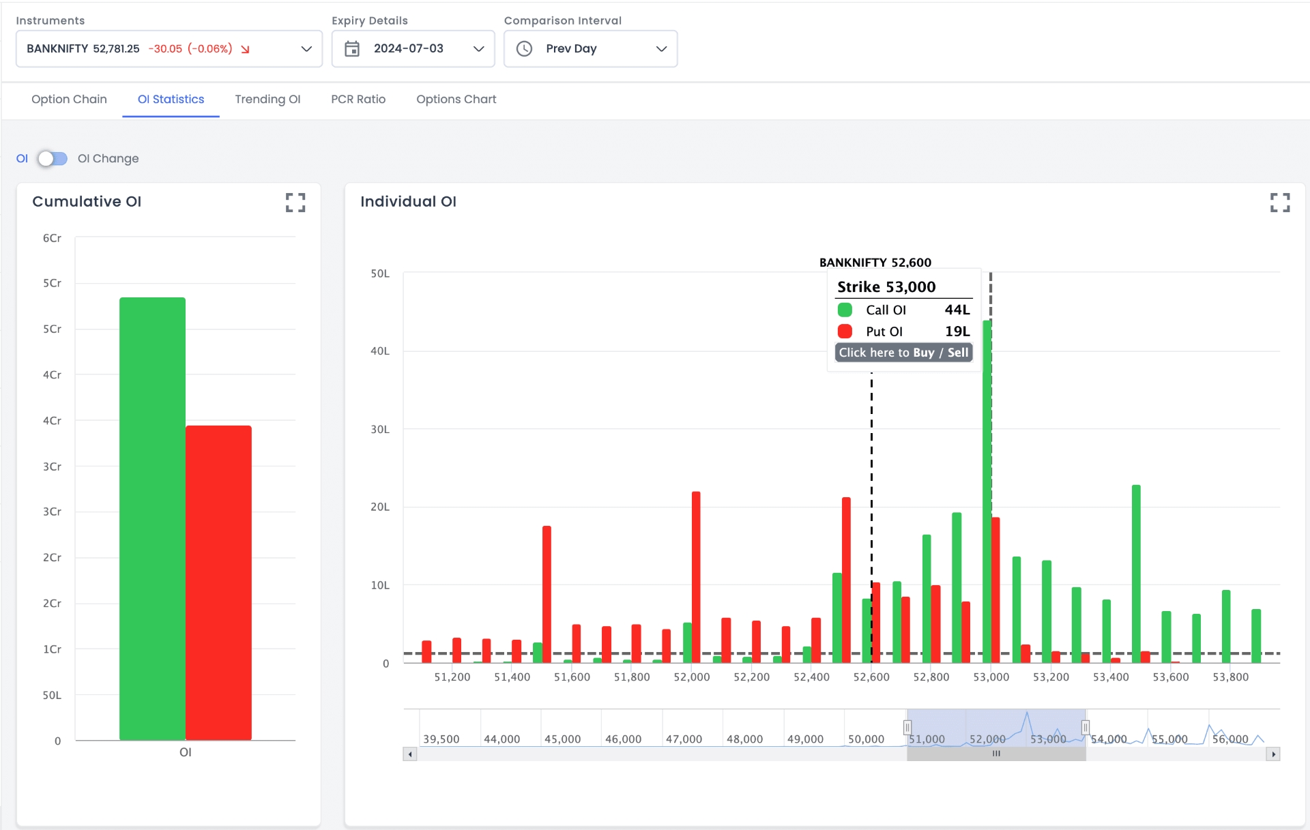This screenshot has height=830, width=1310.
Task: Click the 'Click here to Buy / Sell' button
Action: coord(903,352)
